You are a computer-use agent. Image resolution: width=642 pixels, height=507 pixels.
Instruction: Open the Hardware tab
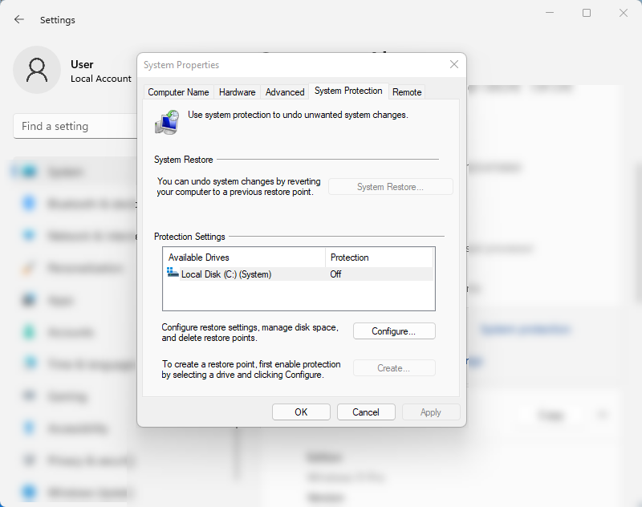click(237, 92)
